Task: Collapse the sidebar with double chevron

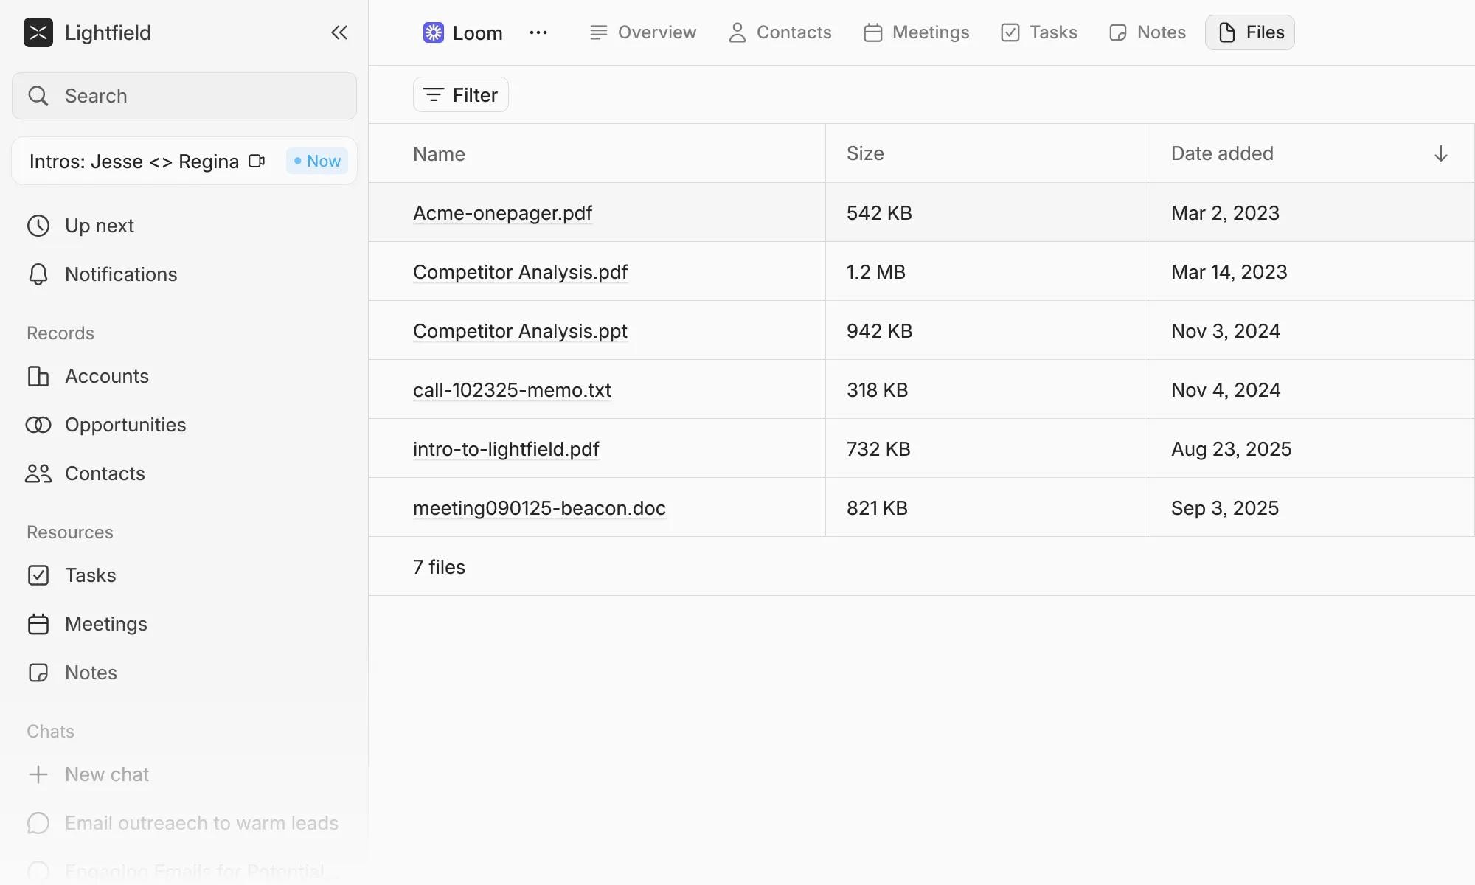Action: (339, 32)
